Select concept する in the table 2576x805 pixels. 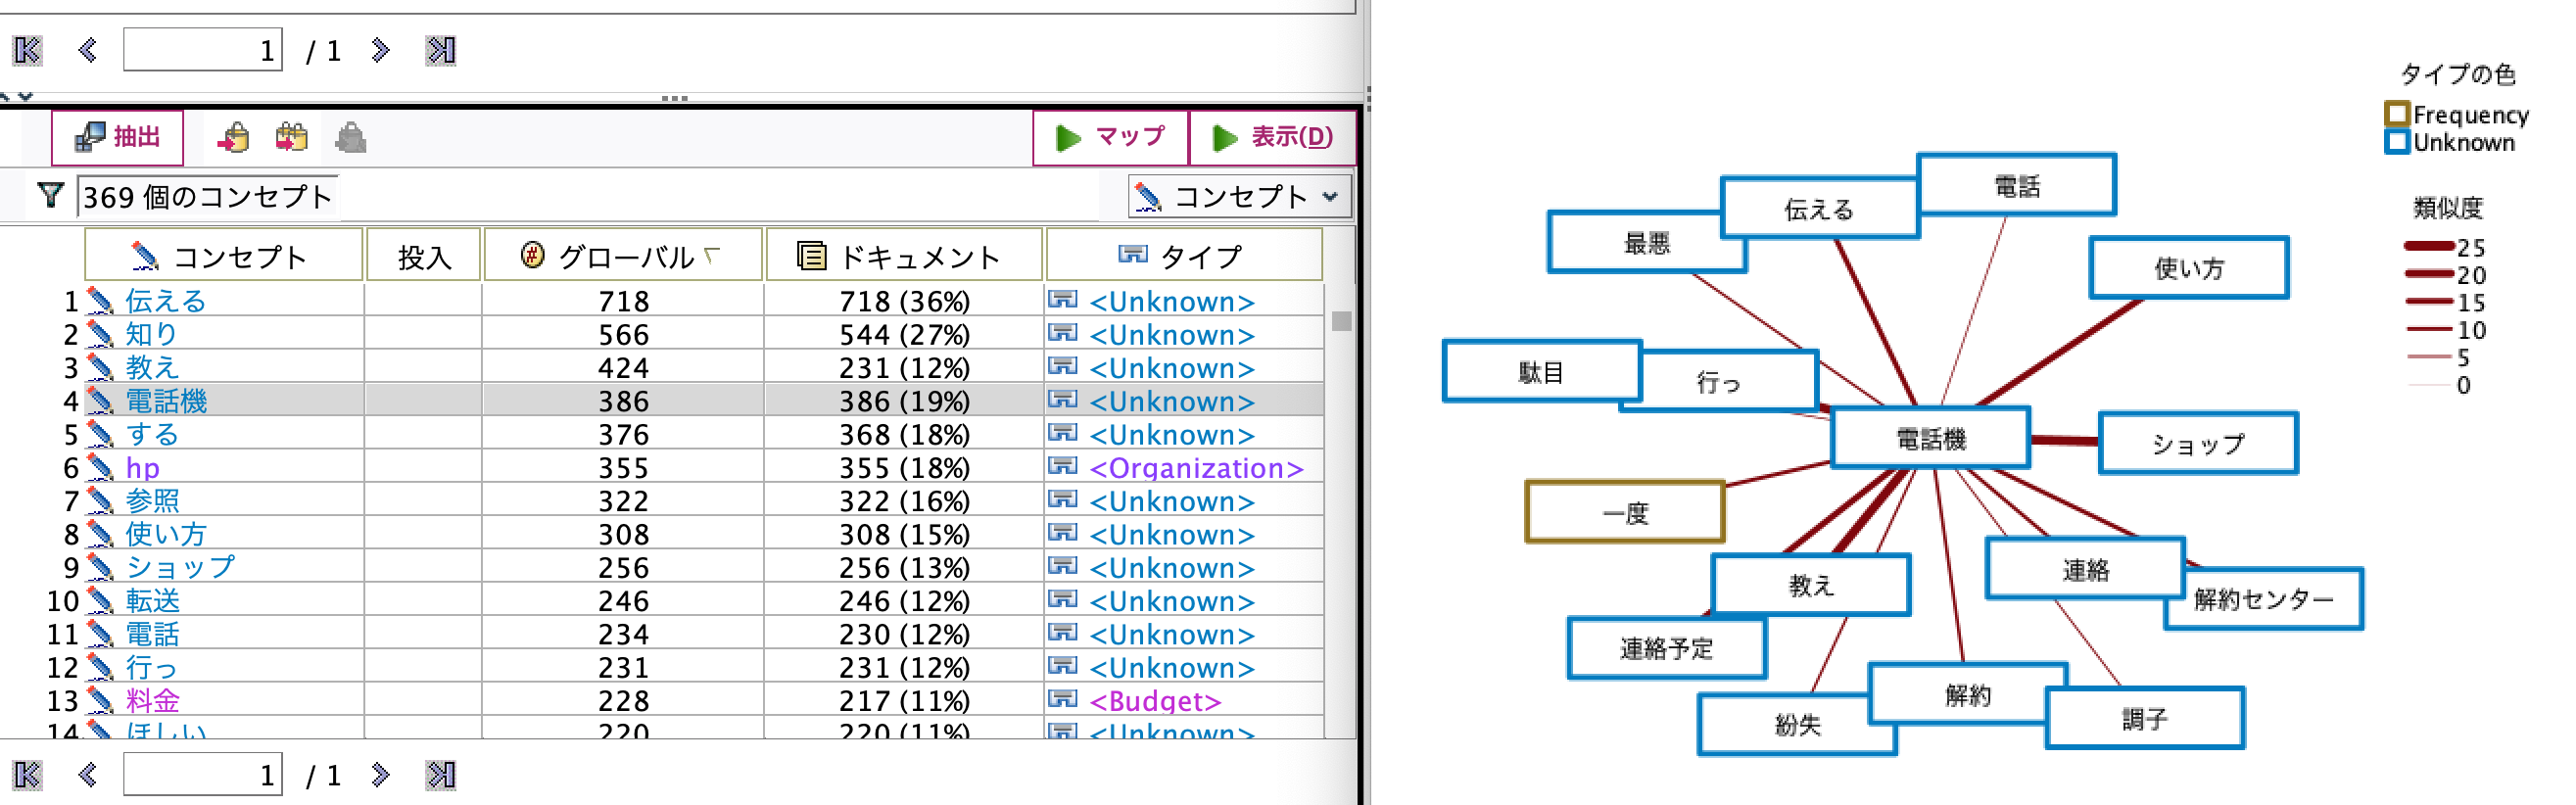click(x=152, y=434)
